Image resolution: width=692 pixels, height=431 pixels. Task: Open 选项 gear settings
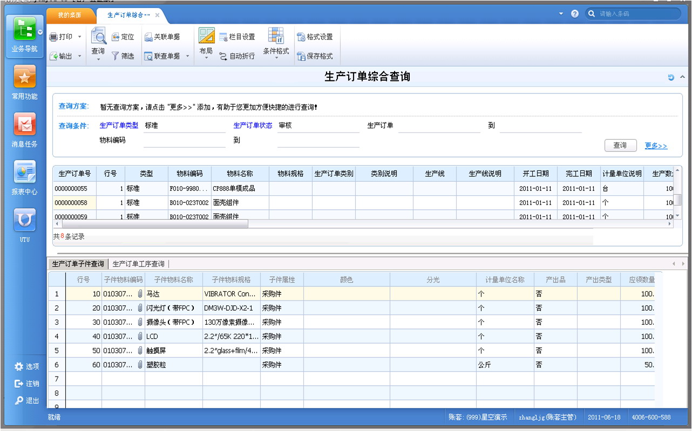coord(27,367)
